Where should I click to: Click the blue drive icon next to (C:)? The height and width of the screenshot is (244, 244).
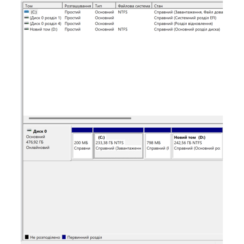click(26, 12)
